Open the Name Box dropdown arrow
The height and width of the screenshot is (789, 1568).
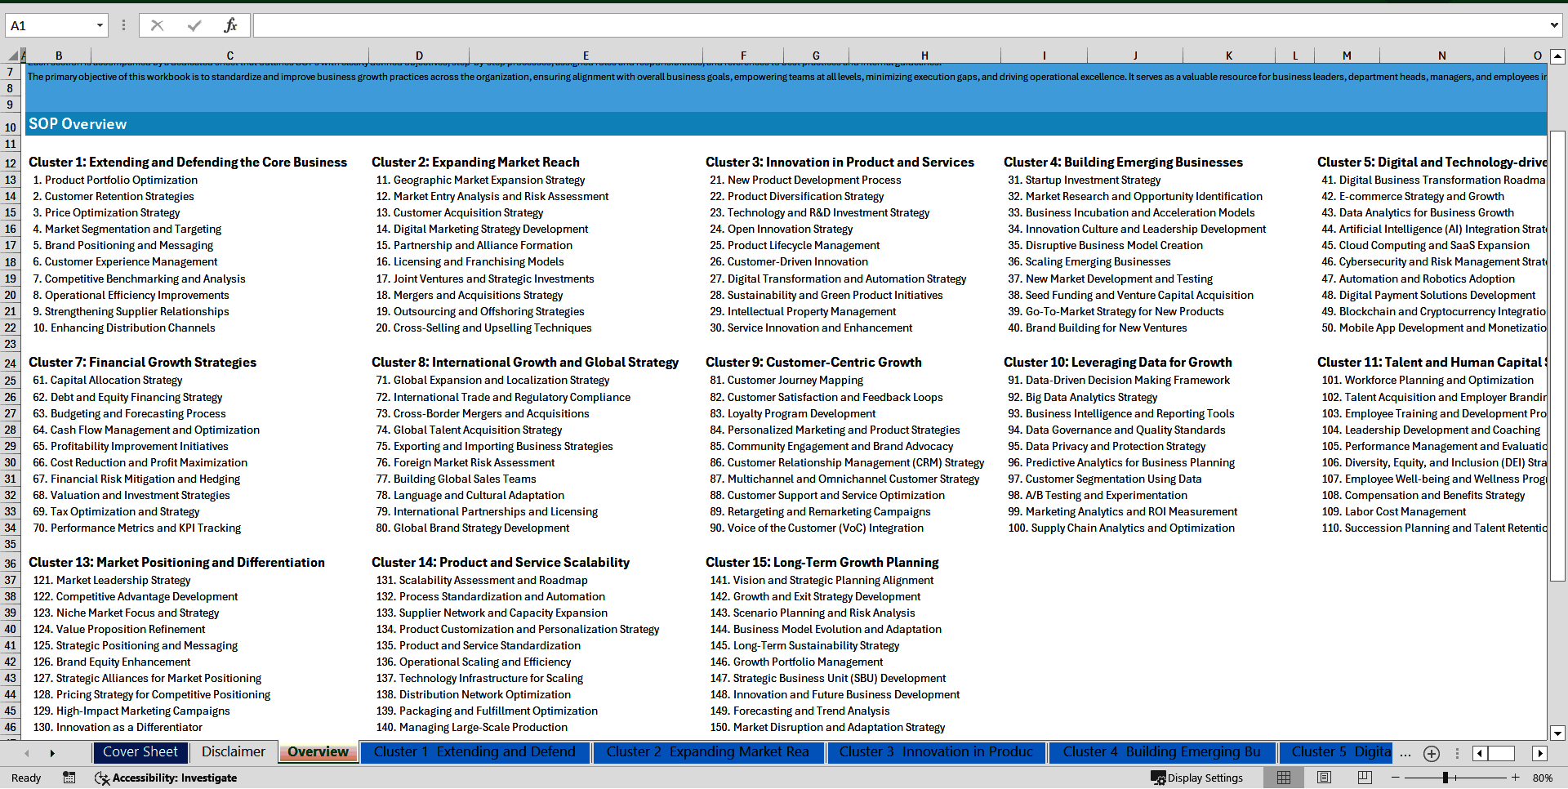(101, 25)
